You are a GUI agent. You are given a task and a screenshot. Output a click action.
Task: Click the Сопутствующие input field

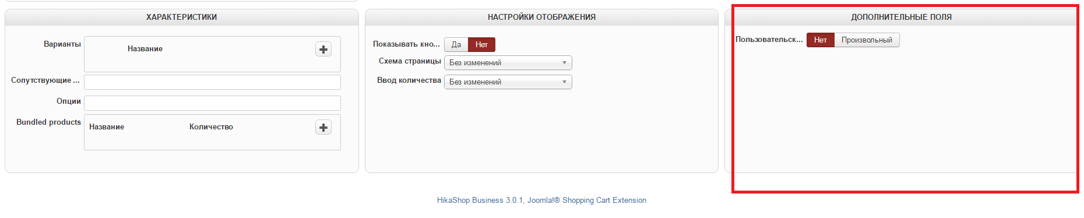coord(212,82)
